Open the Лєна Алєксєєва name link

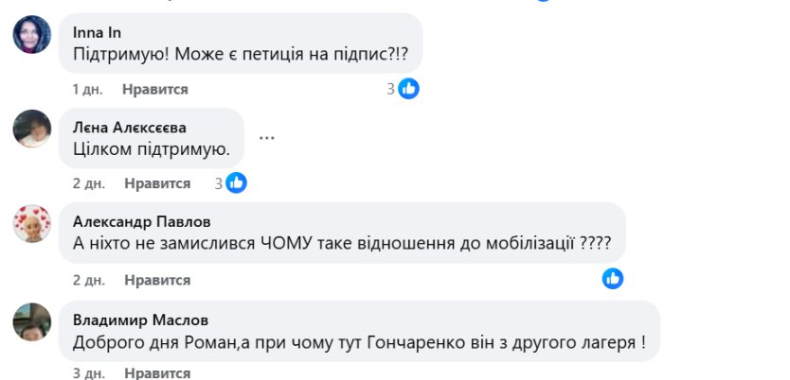[129, 127]
